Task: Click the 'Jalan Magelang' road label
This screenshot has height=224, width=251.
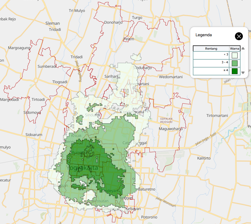Action: coord(78,71)
